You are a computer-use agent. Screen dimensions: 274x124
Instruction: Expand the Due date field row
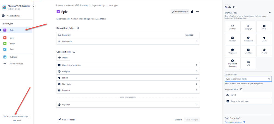(128, 90)
